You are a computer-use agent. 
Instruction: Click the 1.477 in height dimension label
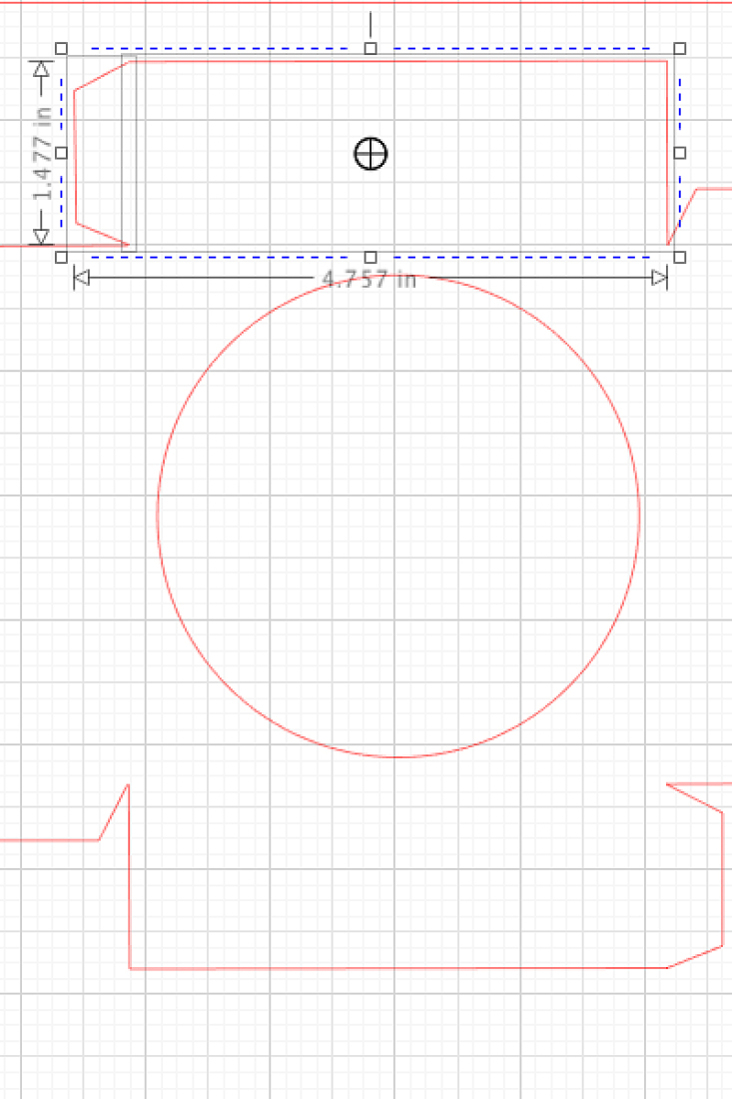coord(43,154)
